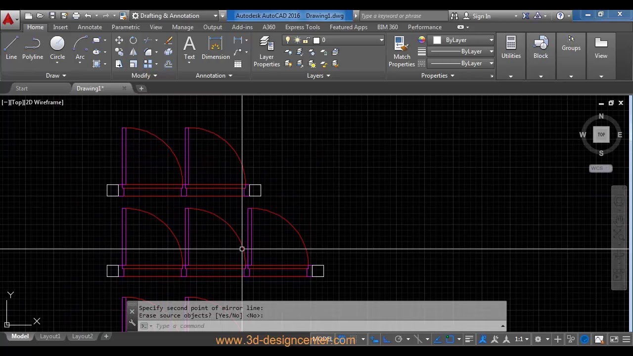Open the annotation scale 1:1 dropdown
This screenshot has width=633, height=356.
(x=521, y=339)
